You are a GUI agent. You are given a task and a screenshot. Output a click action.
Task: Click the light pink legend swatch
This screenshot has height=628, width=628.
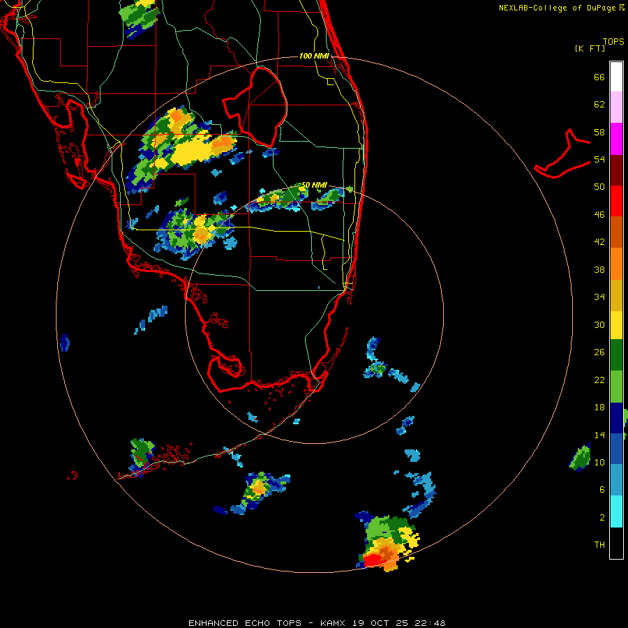click(616, 107)
